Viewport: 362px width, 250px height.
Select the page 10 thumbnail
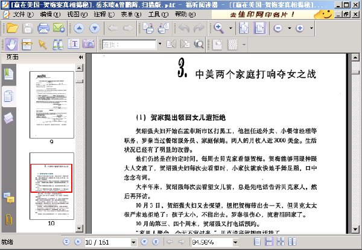coord(52,186)
